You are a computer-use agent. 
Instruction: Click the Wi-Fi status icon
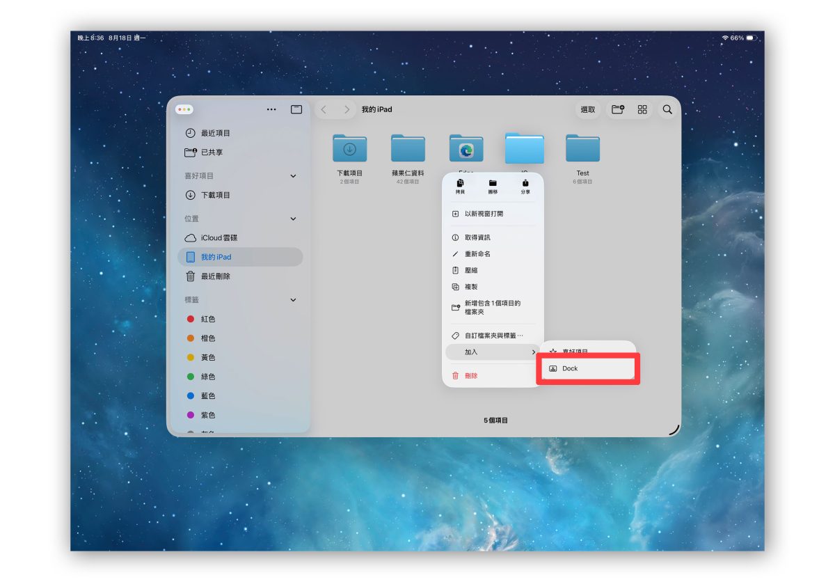coord(725,38)
